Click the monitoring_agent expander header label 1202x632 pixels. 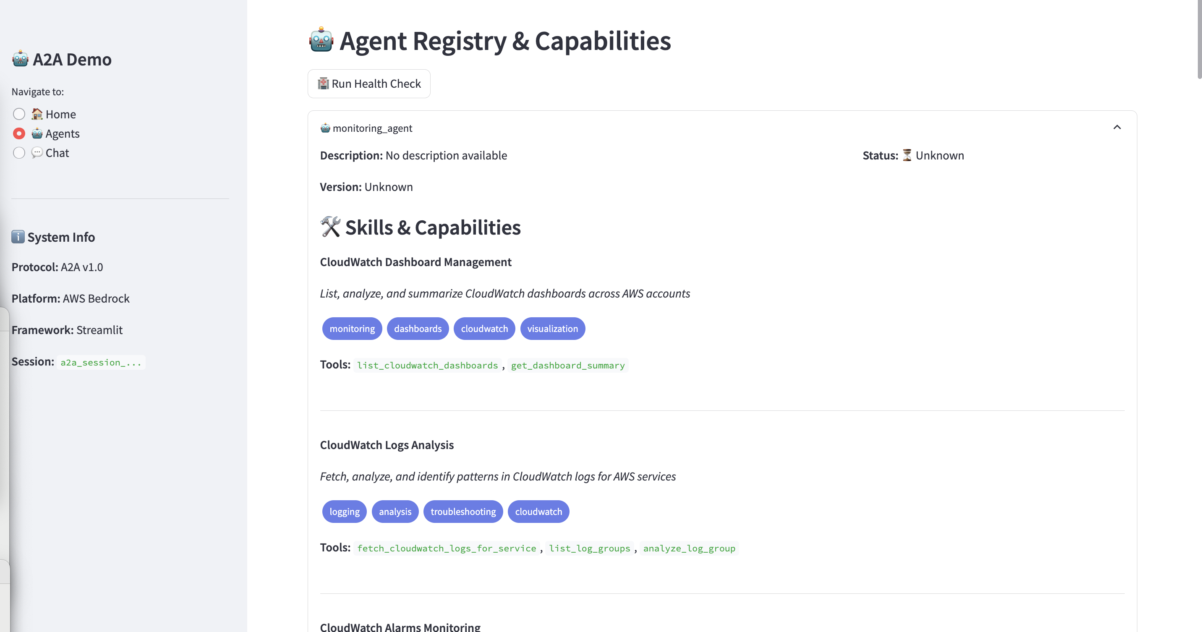[372, 128]
